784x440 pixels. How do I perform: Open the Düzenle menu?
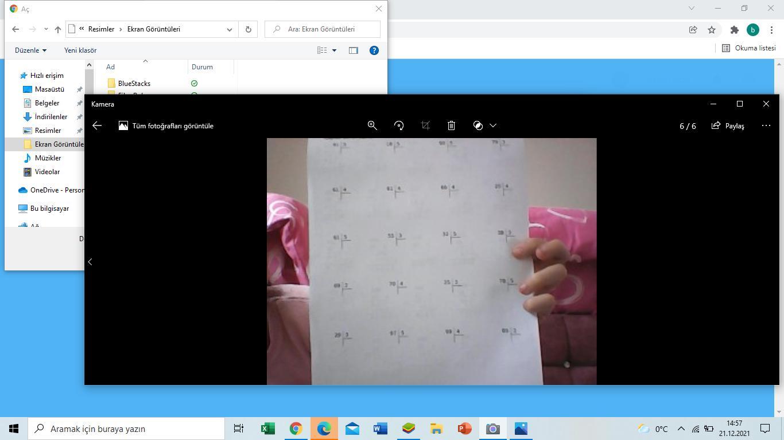pos(30,50)
